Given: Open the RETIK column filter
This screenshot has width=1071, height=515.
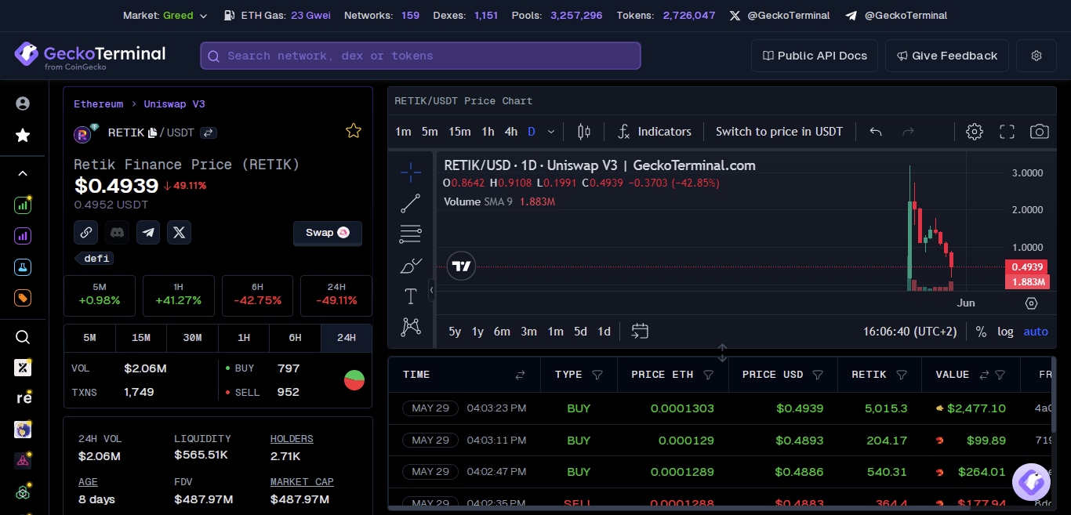Looking at the screenshot, I should point(902,375).
